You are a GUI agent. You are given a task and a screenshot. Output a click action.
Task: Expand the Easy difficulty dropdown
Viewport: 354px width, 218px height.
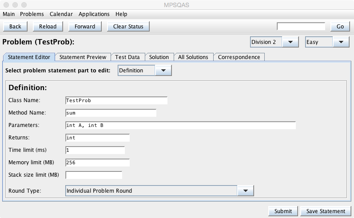(327, 42)
